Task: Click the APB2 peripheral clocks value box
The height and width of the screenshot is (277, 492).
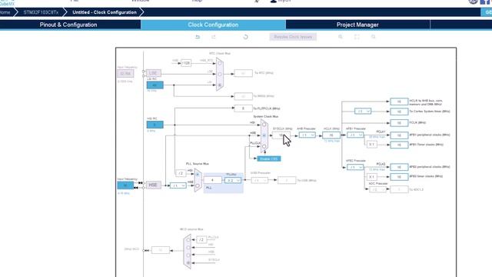Action: pyautogui.click(x=399, y=167)
